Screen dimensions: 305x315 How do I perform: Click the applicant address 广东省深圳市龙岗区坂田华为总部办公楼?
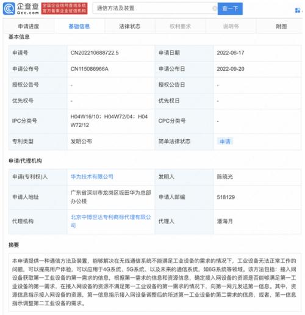click(x=111, y=197)
